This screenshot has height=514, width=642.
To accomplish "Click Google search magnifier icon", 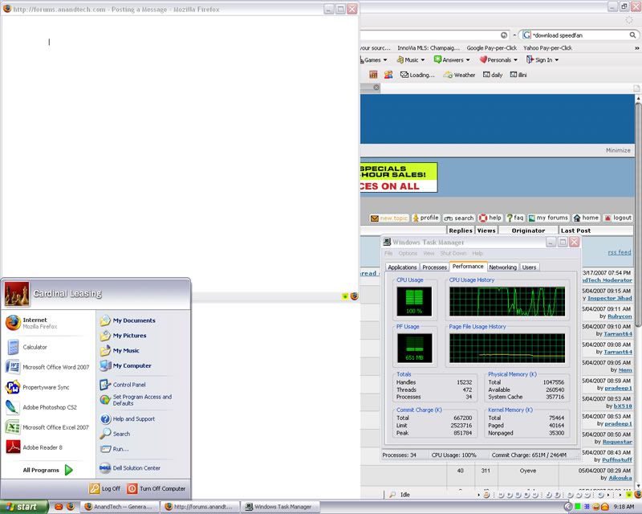I will click(x=632, y=35).
